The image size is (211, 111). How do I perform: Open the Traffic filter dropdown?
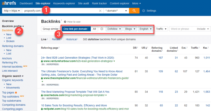pyautogui.click(x=161, y=29)
